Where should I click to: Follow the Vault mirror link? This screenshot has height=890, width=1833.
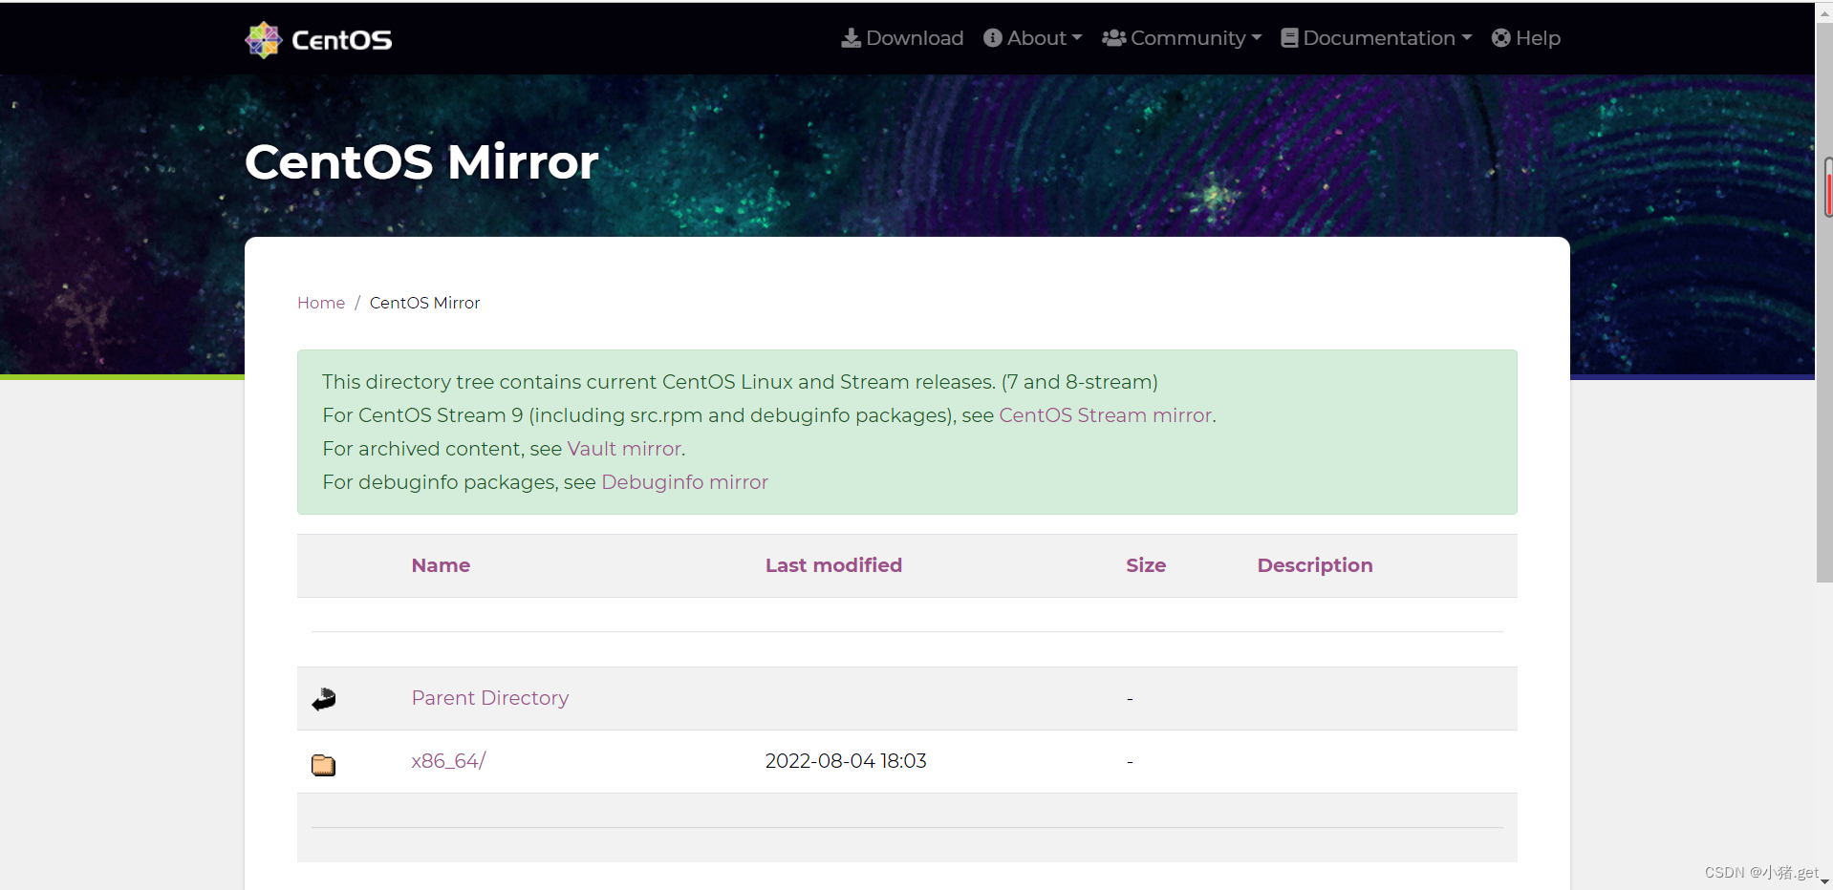(x=624, y=449)
